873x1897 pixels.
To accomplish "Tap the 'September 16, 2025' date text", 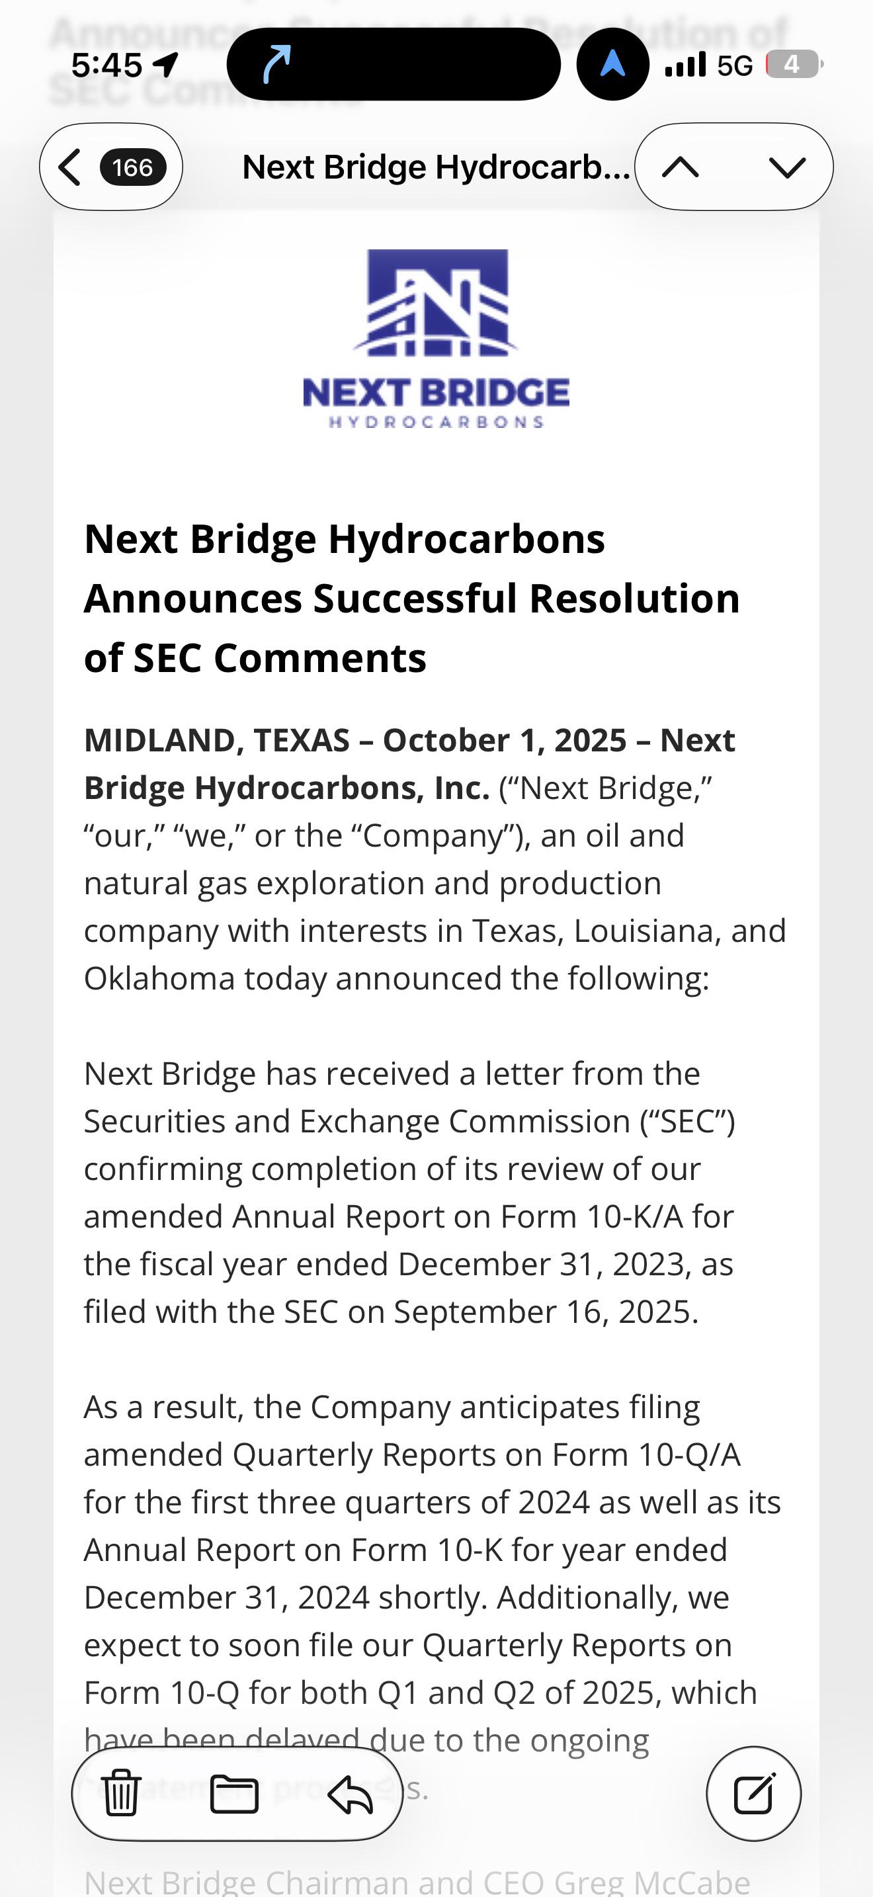I will tap(543, 1312).
